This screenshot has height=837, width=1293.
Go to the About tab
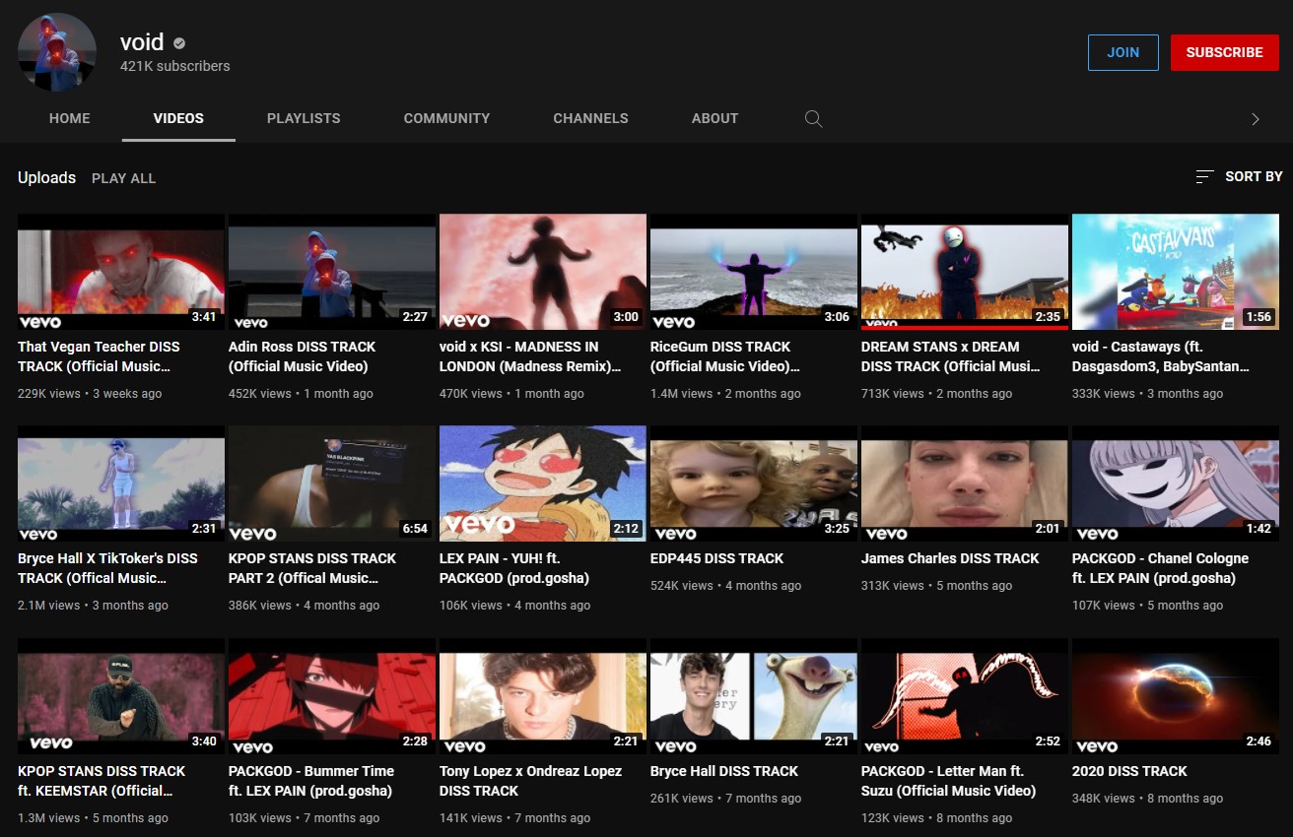click(x=715, y=118)
